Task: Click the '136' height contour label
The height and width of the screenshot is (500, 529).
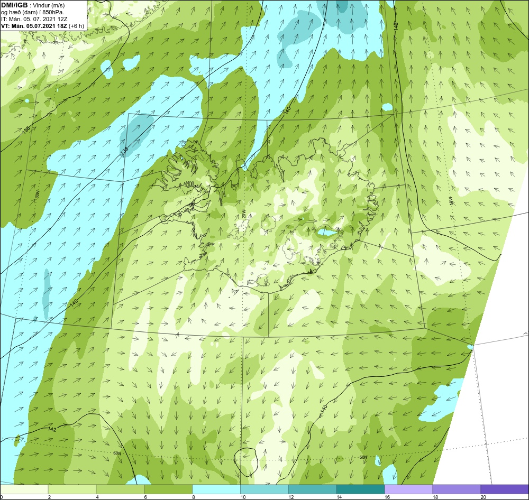Action: pos(27,129)
